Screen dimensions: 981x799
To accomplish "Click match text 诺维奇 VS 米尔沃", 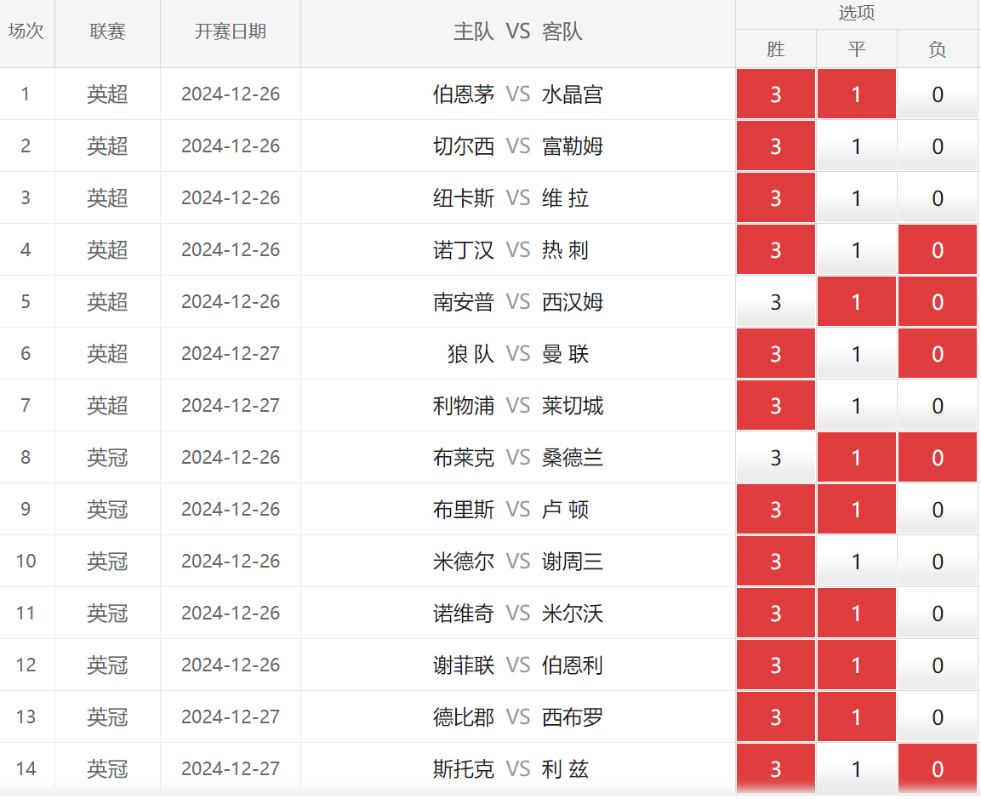I will 518,614.
